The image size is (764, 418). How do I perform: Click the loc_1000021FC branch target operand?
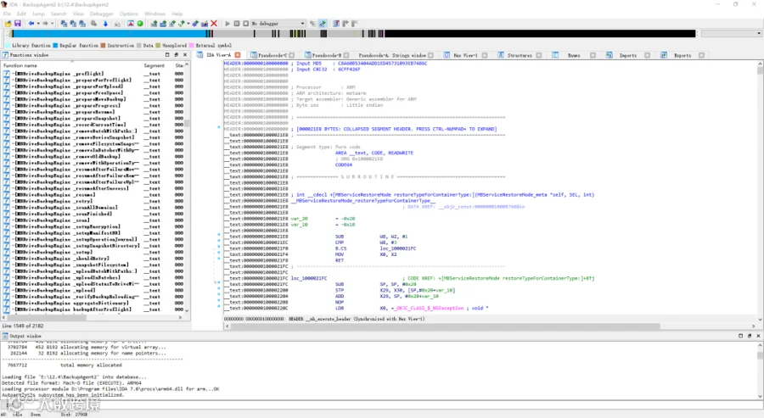pos(398,248)
